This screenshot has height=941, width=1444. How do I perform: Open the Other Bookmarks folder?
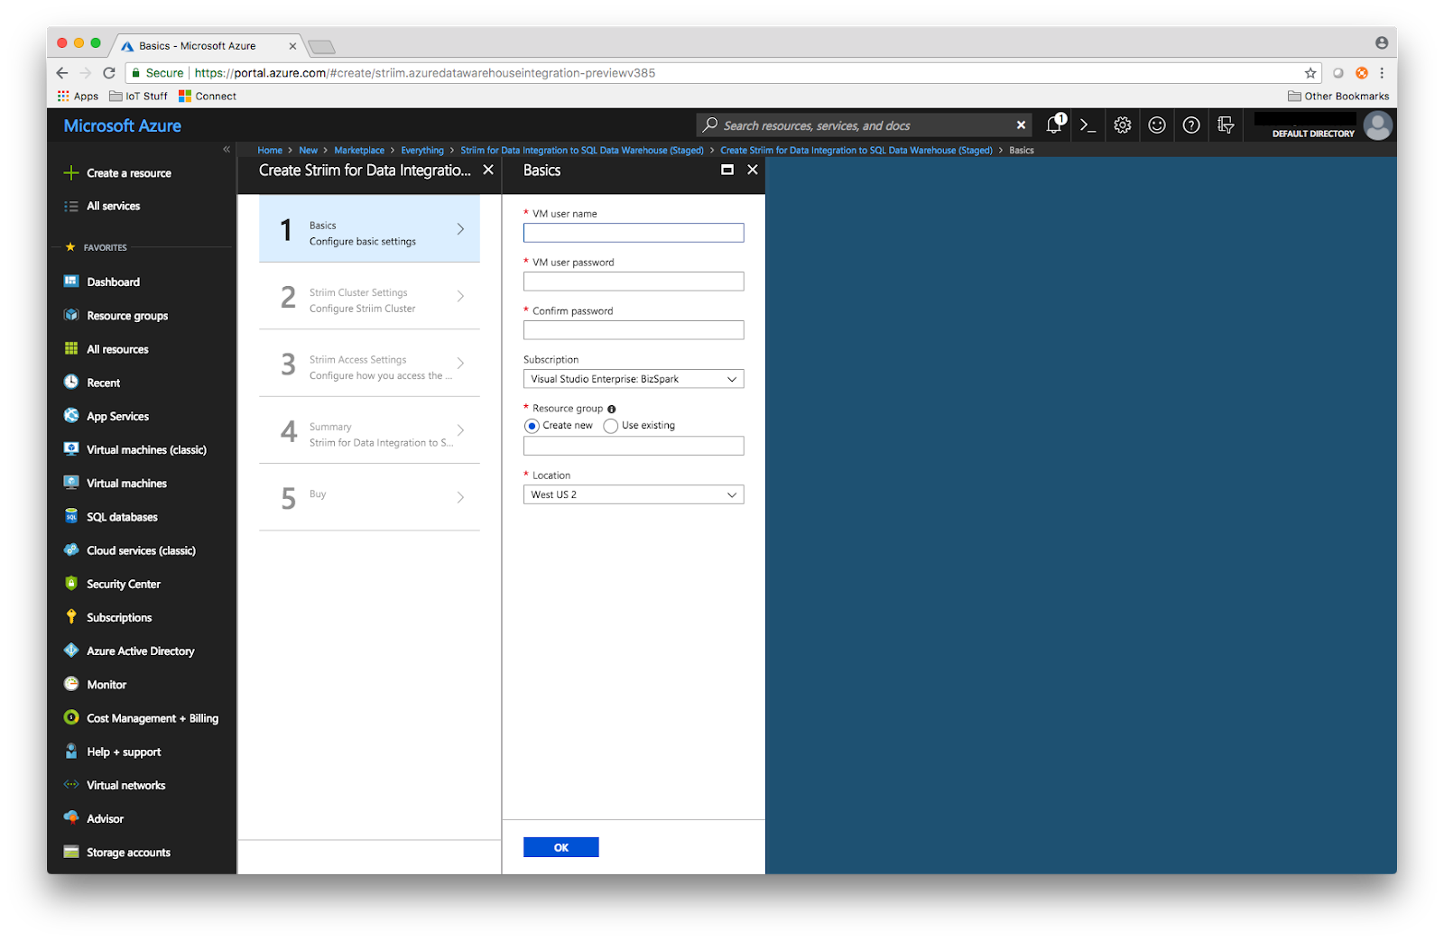(x=1338, y=96)
